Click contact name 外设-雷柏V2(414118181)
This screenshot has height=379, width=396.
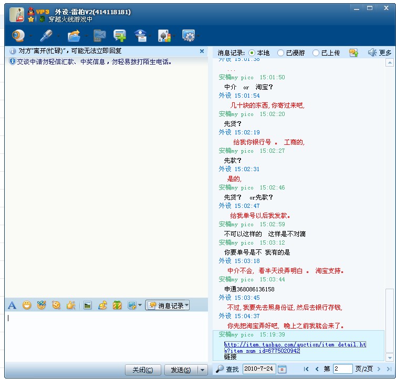pyautogui.click(x=92, y=12)
